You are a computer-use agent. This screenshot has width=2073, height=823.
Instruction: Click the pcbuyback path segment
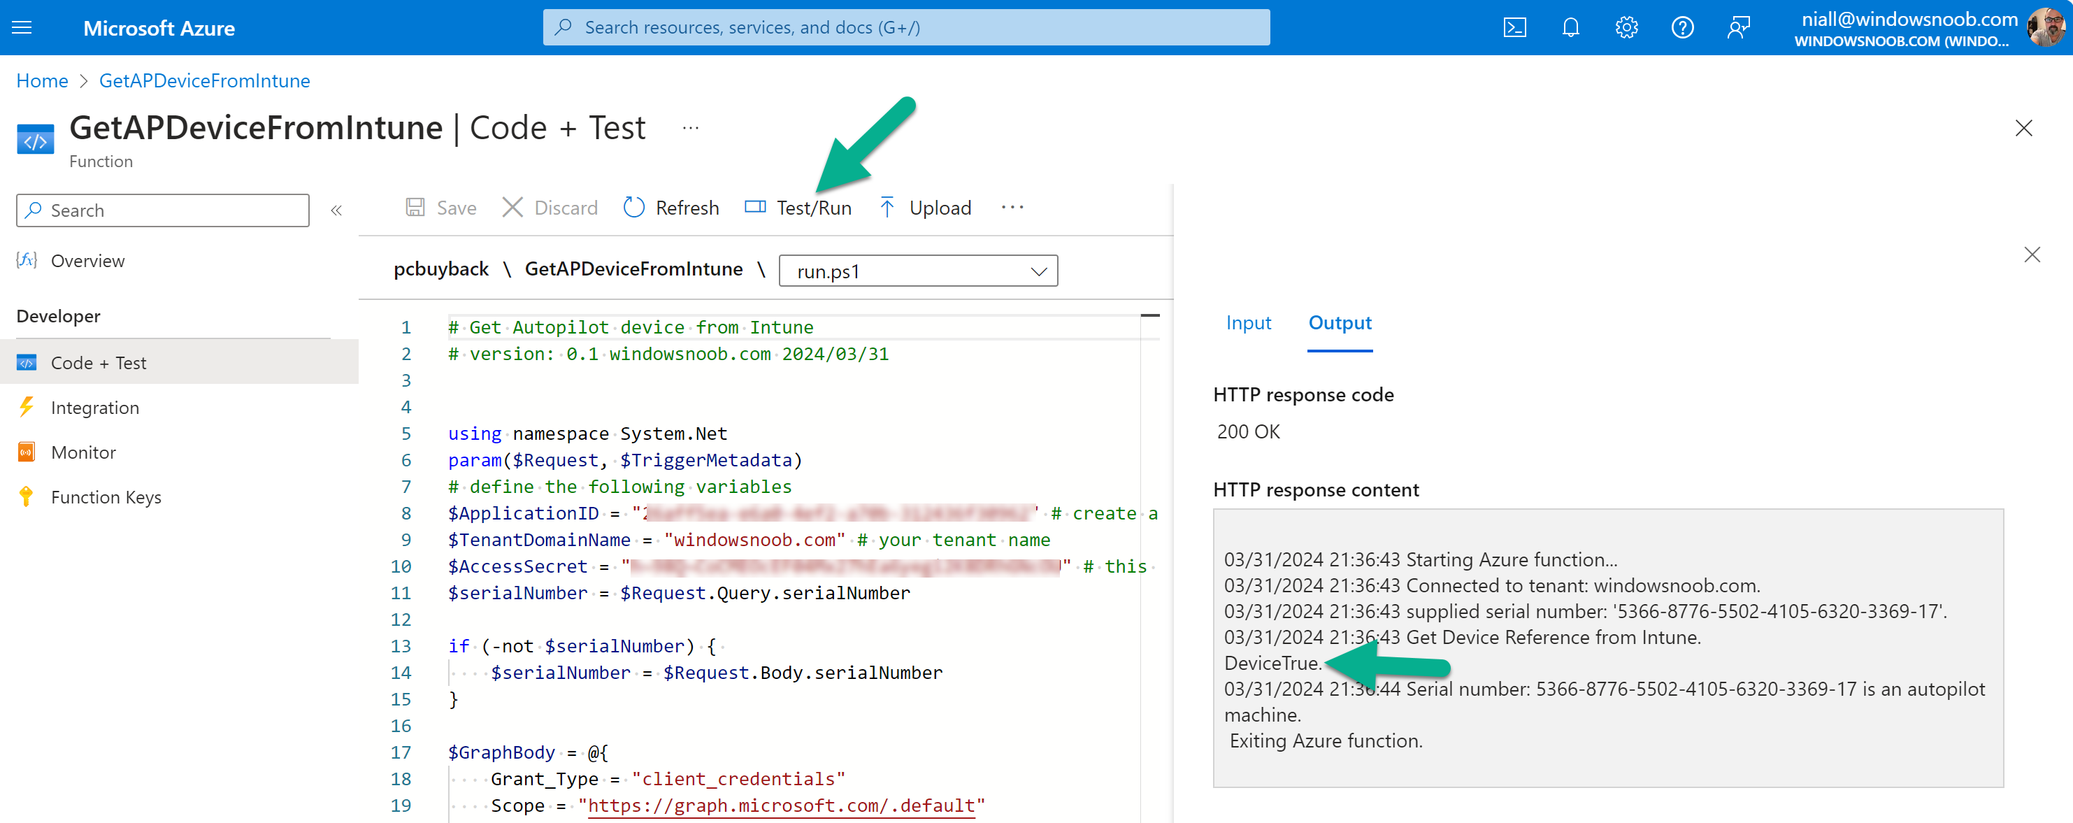tap(441, 269)
